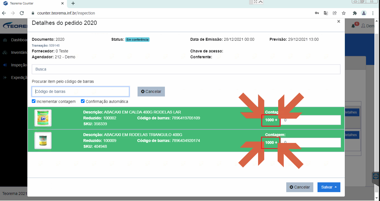Click the Inventário sidebar icon
Image resolution: width=380 pixels, height=201 pixels.
(5, 52)
